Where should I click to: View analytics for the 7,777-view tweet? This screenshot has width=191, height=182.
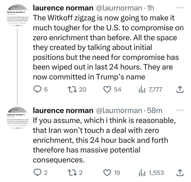(x=141, y=89)
